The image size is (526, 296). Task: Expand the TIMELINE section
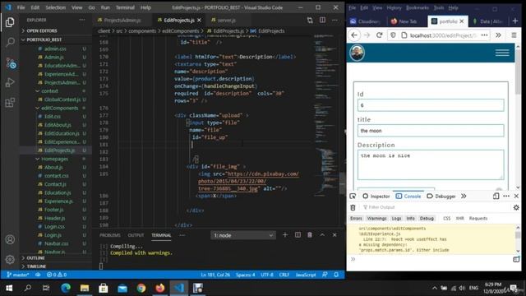[55, 266]
